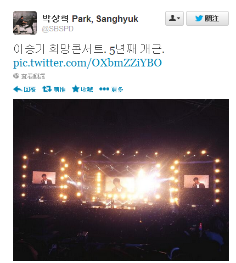Follow the account with the 關注 button
The height and width of the screenshot is (263, 236).
click(x=207, y=19)
